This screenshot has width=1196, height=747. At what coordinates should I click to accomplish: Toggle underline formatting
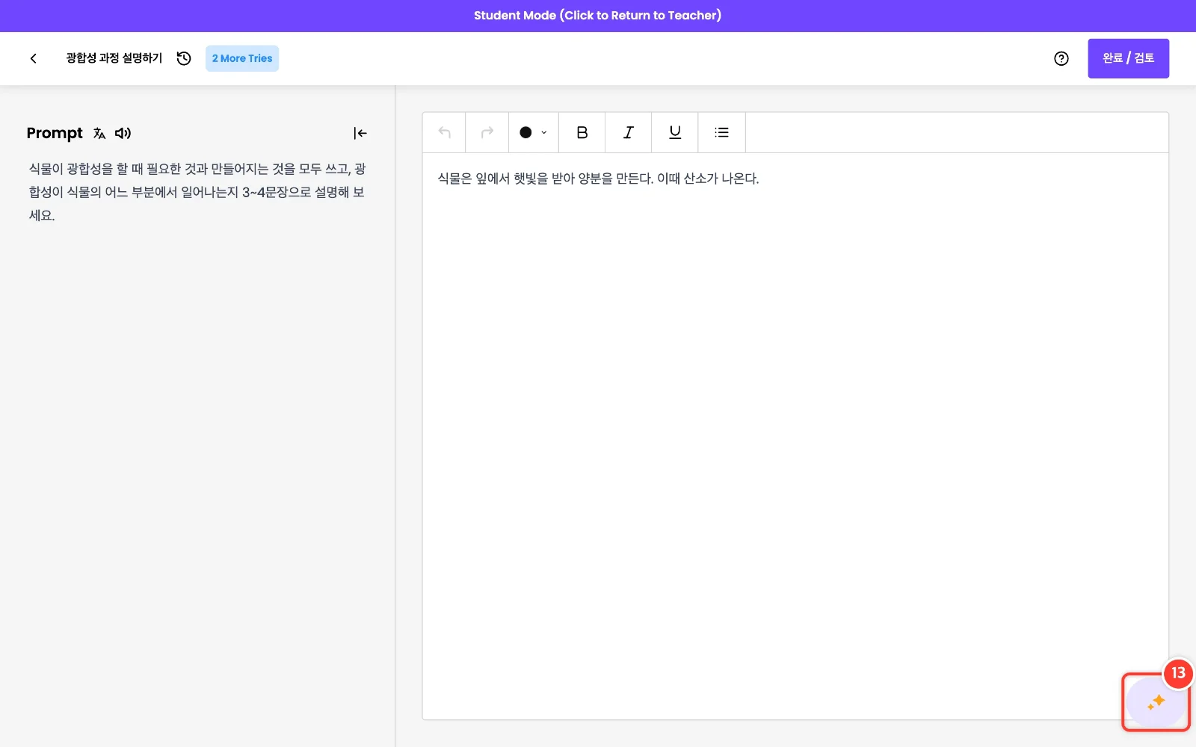click(x=675, y=132)
